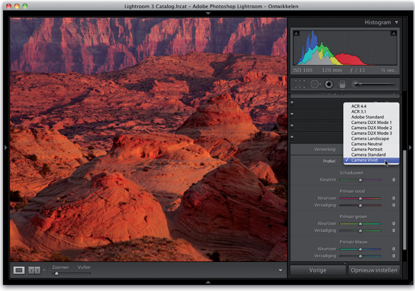The height and width of the screenshot is (291, 415).
Task: Select the Graduated Filter tool
Action: point(342,84)
